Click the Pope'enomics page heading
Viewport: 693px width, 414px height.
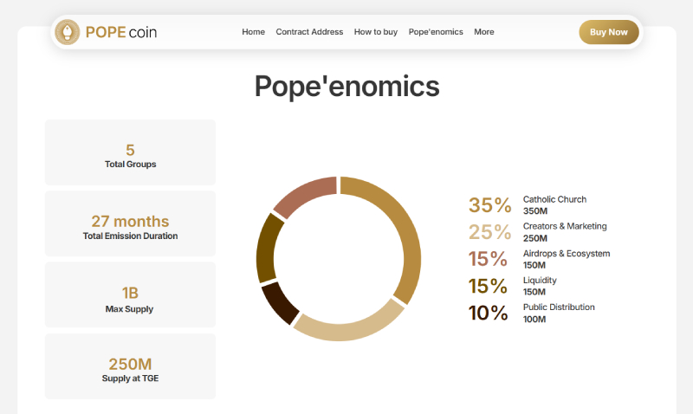pos(347,86)
